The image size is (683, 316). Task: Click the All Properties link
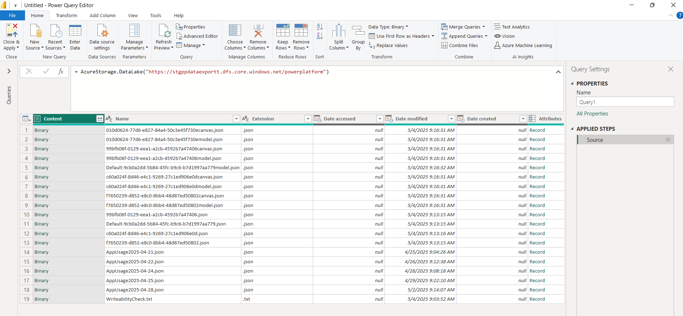[592, 114]
